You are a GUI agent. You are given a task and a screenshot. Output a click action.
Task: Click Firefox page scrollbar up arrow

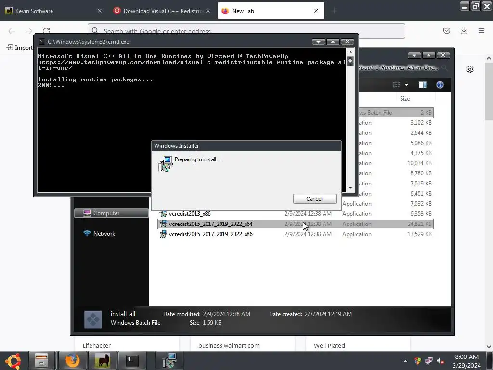[489, 58]
